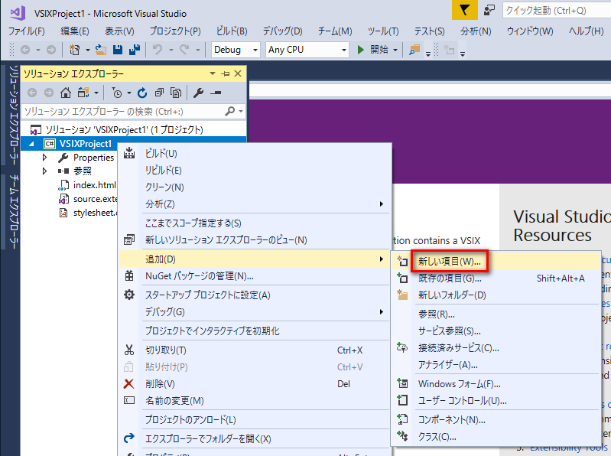Choose 接続済みサービス(C)... in the submenu
This screenshot has height=456, width=611.
coord(496,348)
